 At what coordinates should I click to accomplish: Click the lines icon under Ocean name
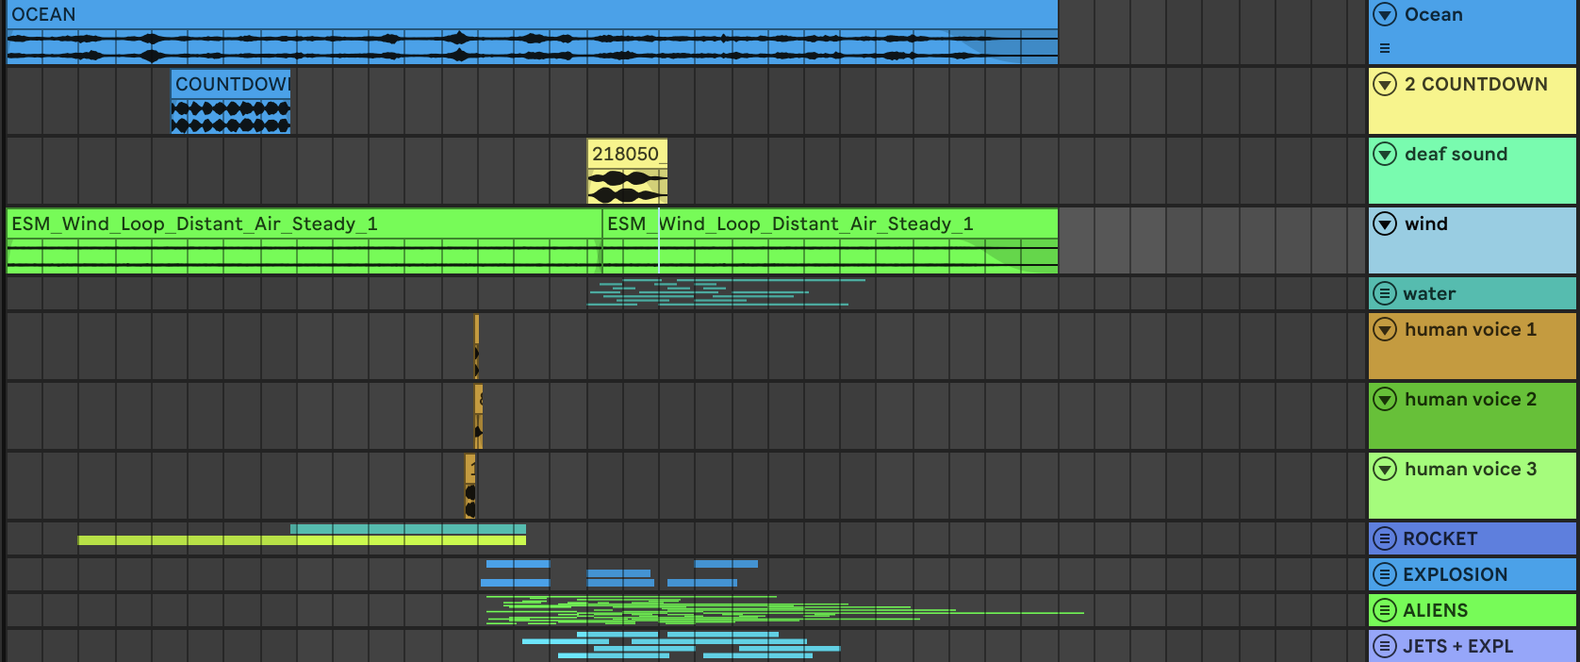[x=1384, y=48]
